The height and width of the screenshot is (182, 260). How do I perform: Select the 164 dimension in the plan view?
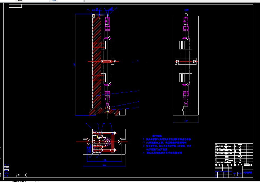[104, 160]
